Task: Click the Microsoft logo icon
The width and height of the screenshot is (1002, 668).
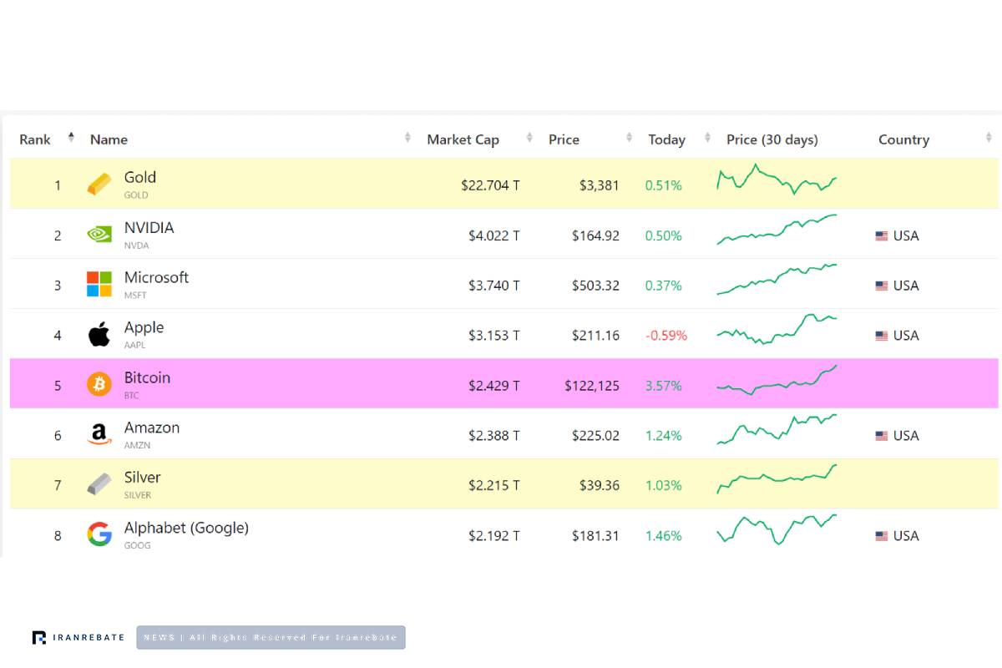Action: point(99,284)
